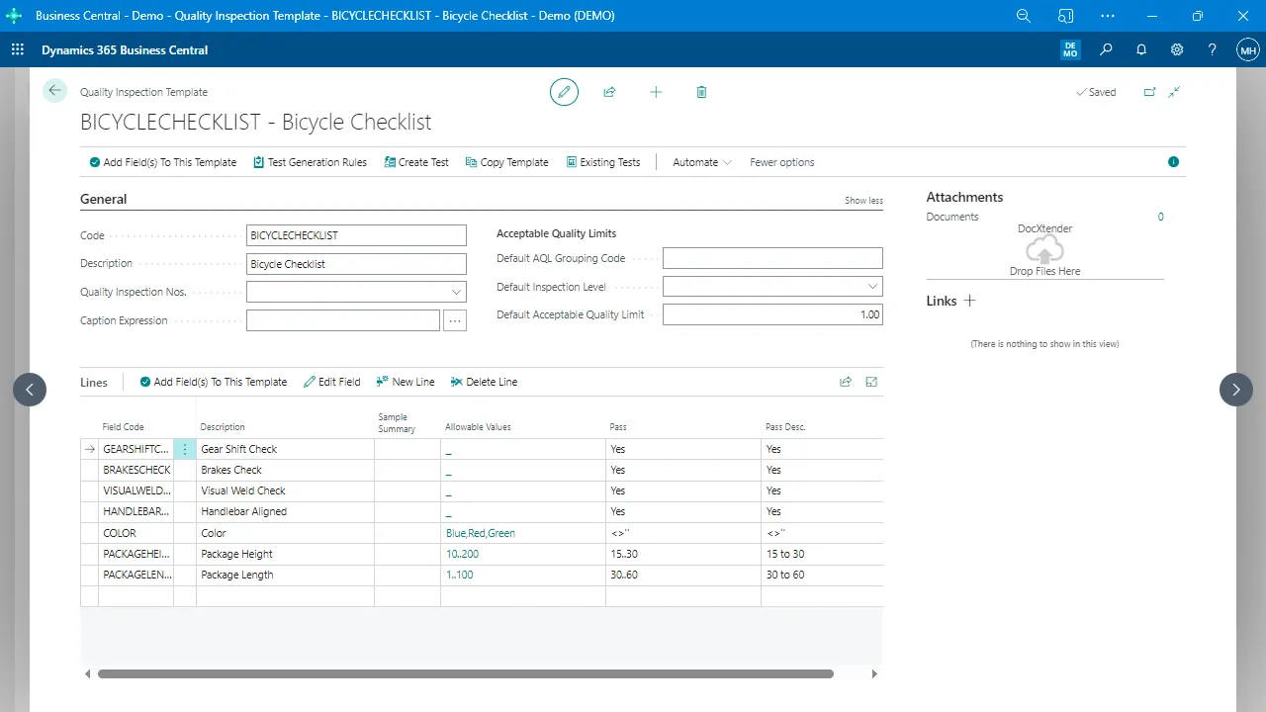The height and width of the screenshot is (712, 1266).
Task: Open edit mode with the pencil icon
Action: pos(564,91)
